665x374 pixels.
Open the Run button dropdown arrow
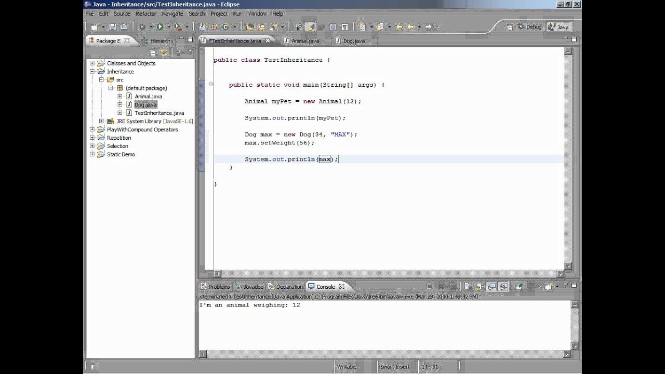[x=169, y=27]
